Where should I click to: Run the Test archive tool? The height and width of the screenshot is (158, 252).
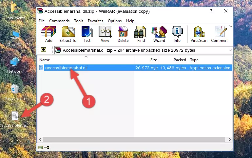pyautogui.click(x=87, y=34)
